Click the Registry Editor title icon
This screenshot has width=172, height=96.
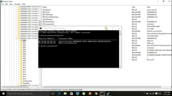pyautogui.click(x=2, y=1)
